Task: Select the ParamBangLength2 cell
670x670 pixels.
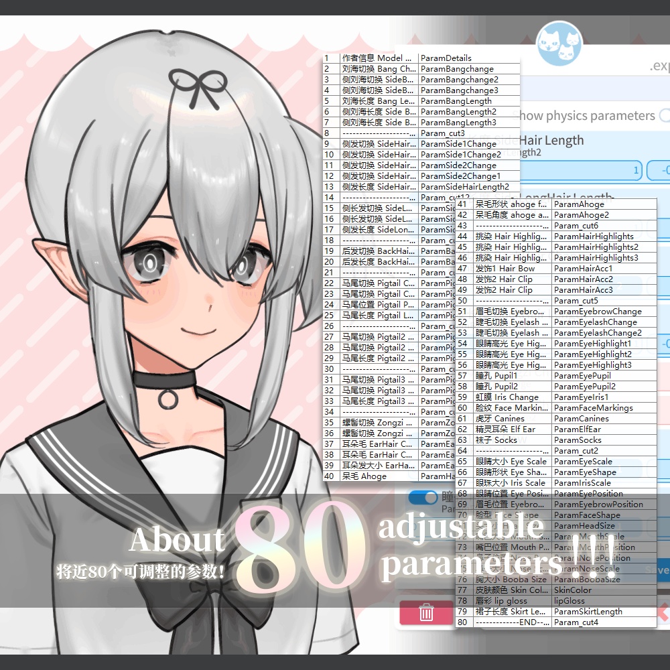Action: click(x=469, y=111)
